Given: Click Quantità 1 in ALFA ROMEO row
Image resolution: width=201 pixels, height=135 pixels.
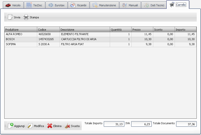Looking at the screenshot, I should (x=121, y=34).
